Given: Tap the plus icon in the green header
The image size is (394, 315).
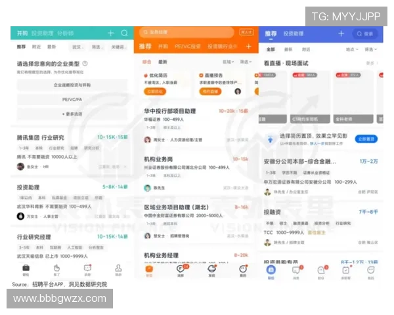Looking at the screenshot, I should coord(111,33).
